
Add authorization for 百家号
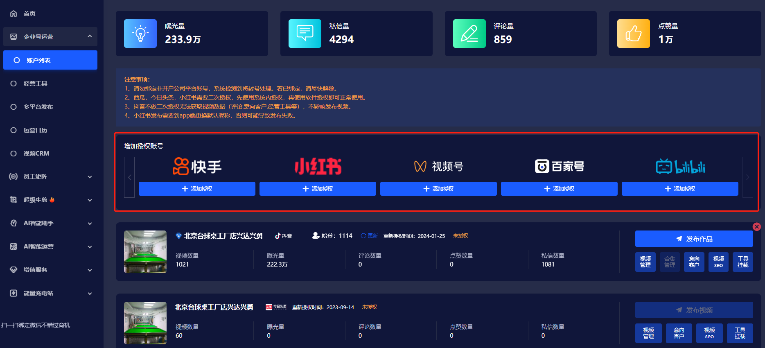pyautogui.click(x=559, y=189)
